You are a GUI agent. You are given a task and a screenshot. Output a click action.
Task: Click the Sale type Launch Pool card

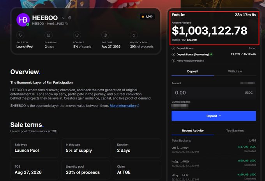35,148
